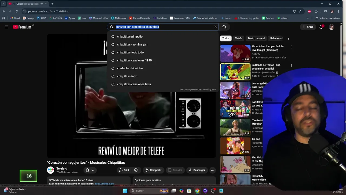Go to YouTube Premium home logo
Screen dimensions: 346x195
pyautogui.click(x=23, y=27)
